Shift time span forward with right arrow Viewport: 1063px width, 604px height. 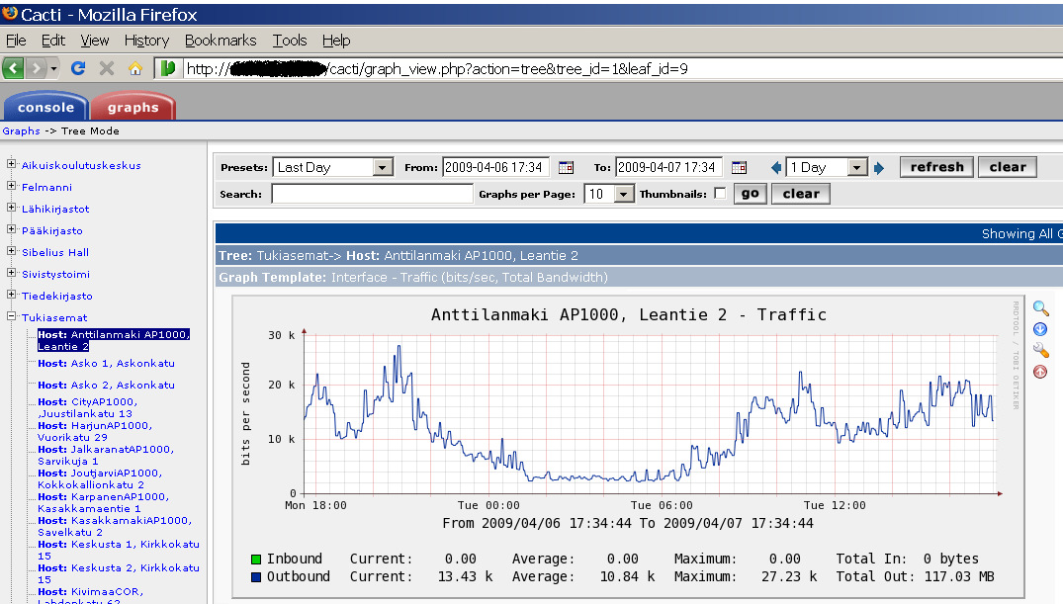tap(879, 167)
